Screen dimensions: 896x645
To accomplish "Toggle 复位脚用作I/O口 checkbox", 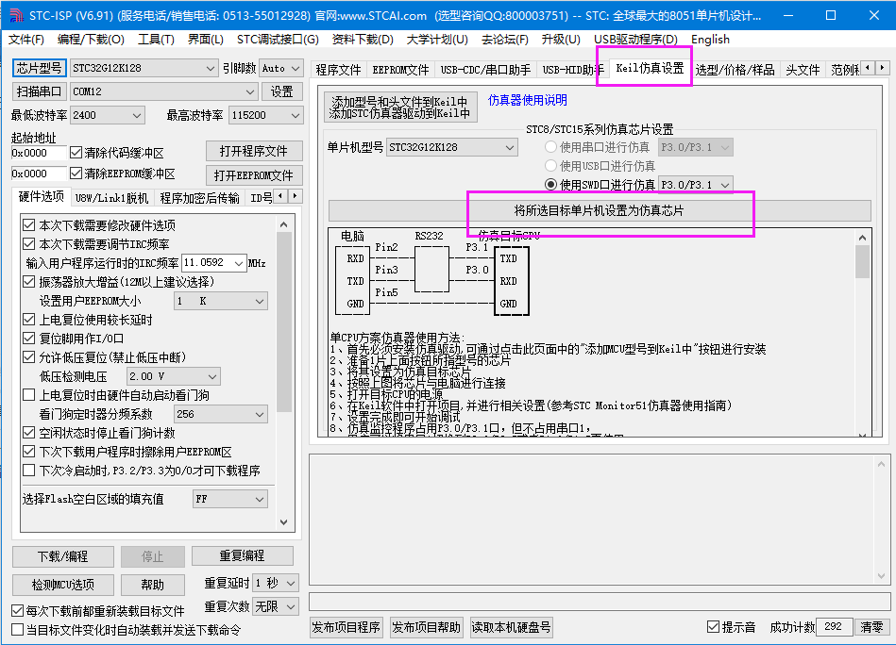I will [29, 338].
